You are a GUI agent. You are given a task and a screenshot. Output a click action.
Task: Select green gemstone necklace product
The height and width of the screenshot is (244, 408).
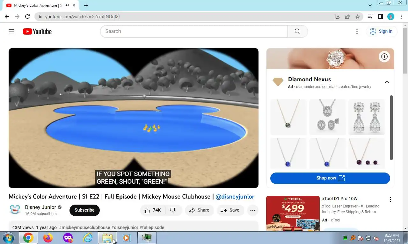click(x=288, y=117)
